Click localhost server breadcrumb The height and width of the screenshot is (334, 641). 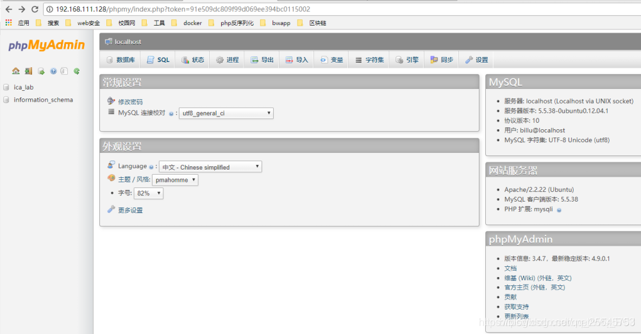(x=128, y=42)
